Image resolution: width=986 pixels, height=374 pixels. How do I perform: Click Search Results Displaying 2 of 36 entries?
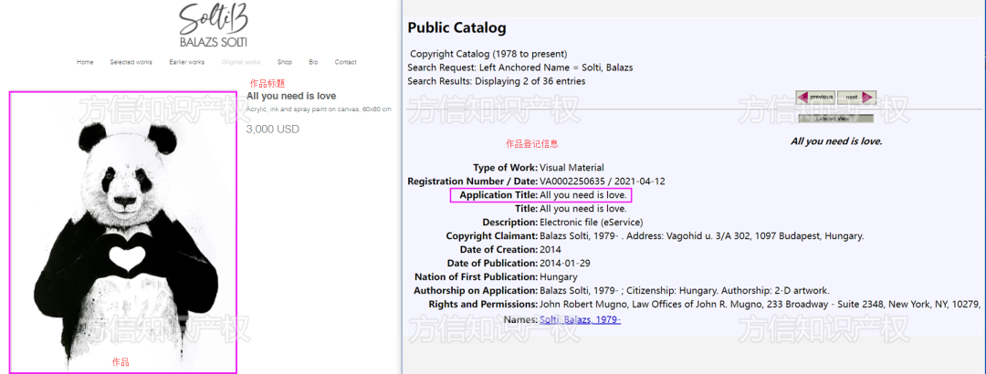pyautogui.click(x=496, y=81)
